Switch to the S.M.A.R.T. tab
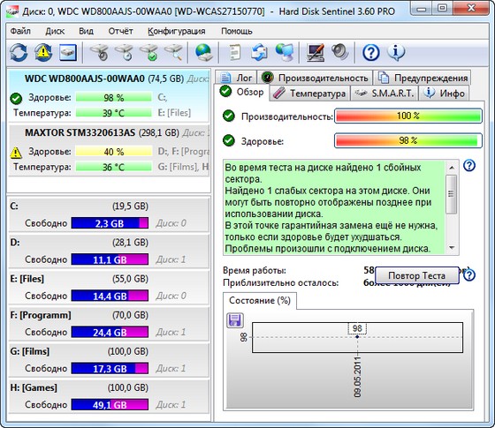The height and width of the screenshot is (428, 495). click(385, 93)
